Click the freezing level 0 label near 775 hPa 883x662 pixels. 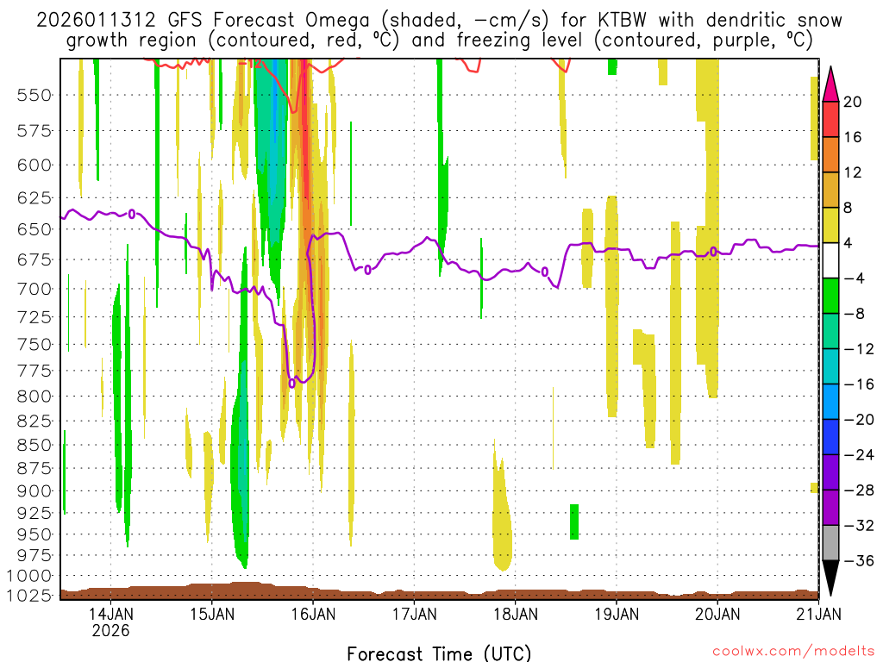point(291,384)
